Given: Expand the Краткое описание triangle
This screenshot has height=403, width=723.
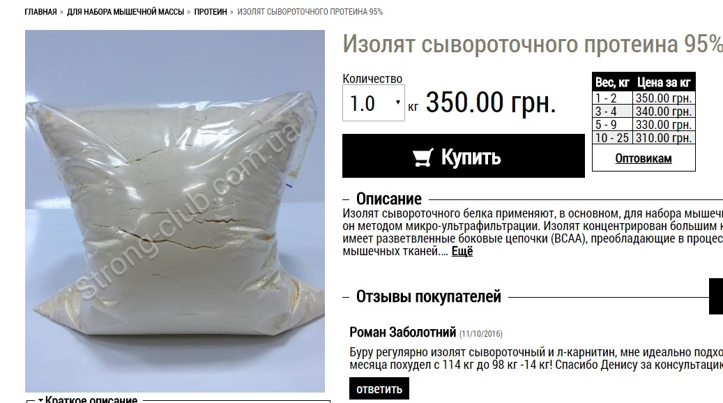Looking at the screenshot, I should click(40, 400).
